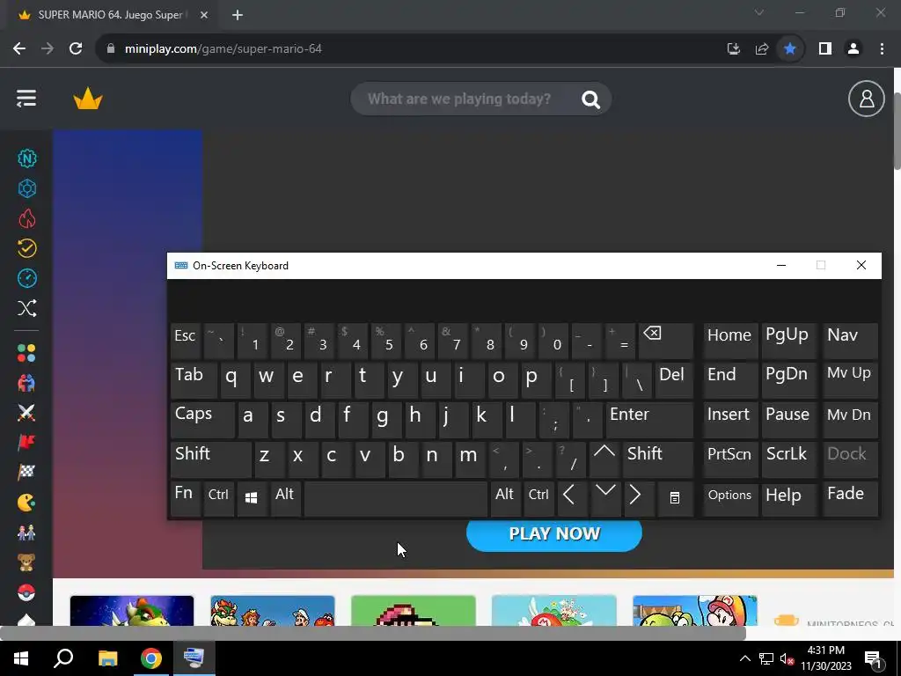Click the crossed swords category icon
The height and width of the screenshot is (676, 901).
26,413
